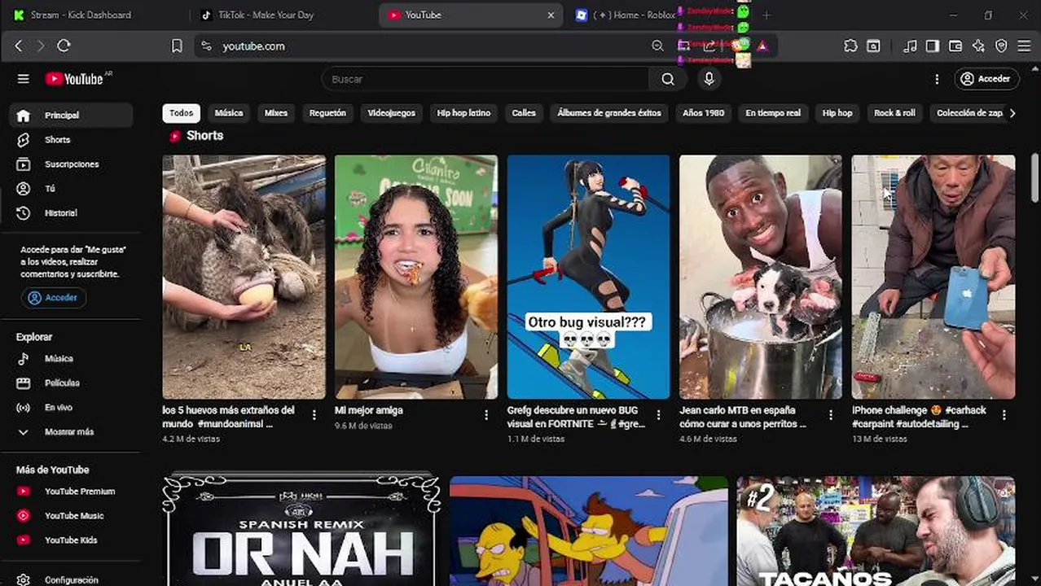
Task: Open En vivo under Explorar
Action: click(72, 408)
